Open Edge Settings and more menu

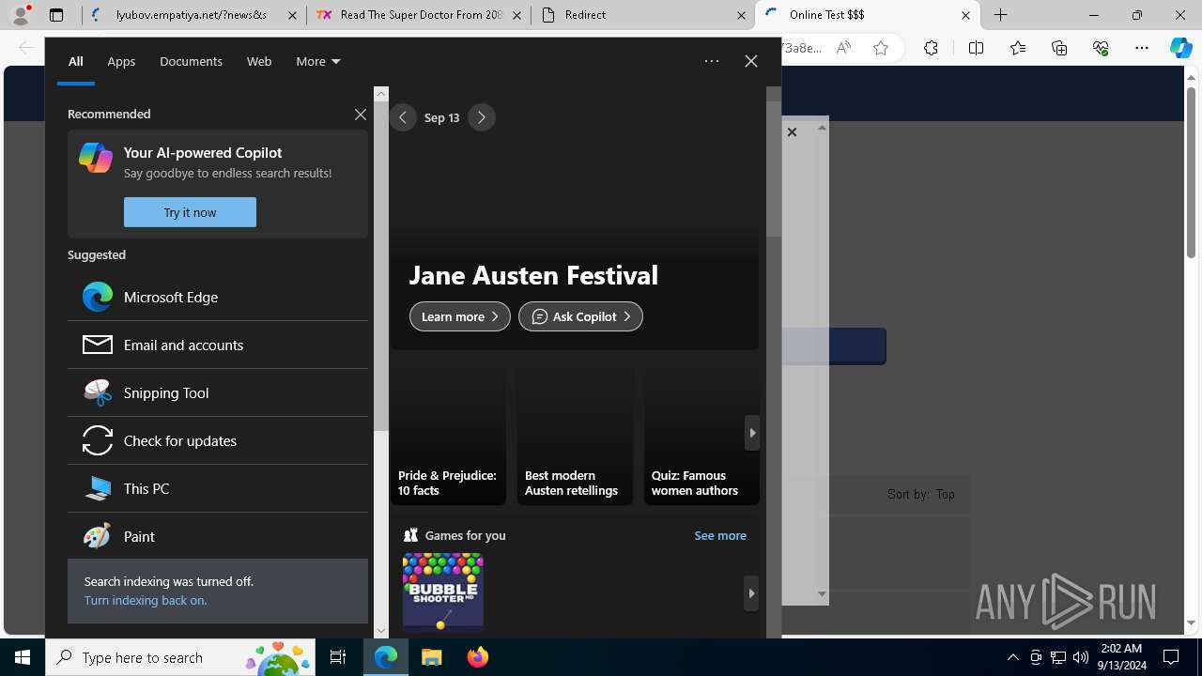[1142, 48]
